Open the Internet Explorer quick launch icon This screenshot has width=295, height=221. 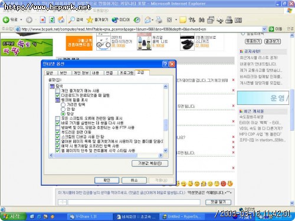tap(39, 216)
